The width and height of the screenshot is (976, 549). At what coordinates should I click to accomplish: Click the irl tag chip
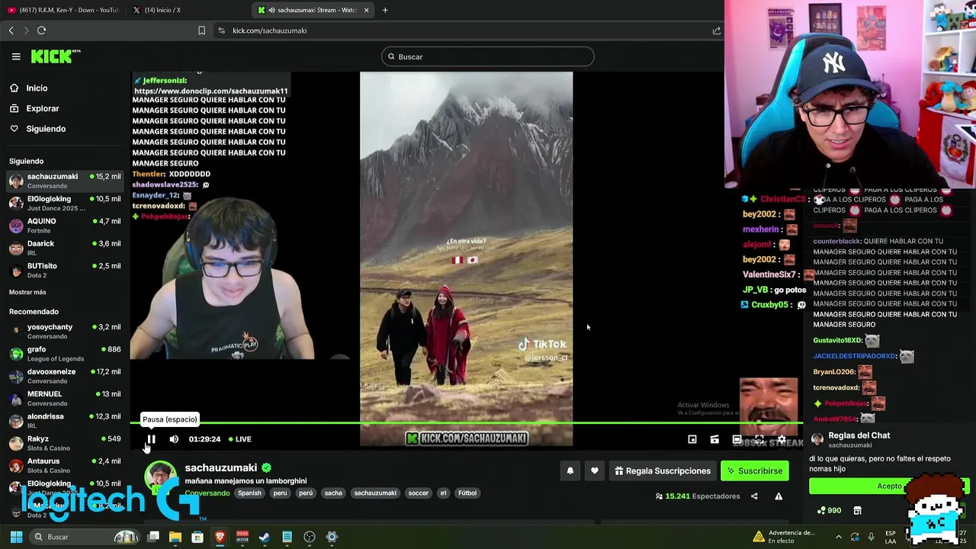[x=443, y=493]
